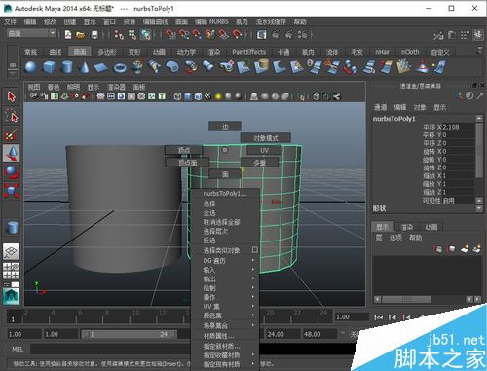The image size is (487, 371).
Task: Toggle Isolate Select in viewport toolbar
Action: (301, 96)
